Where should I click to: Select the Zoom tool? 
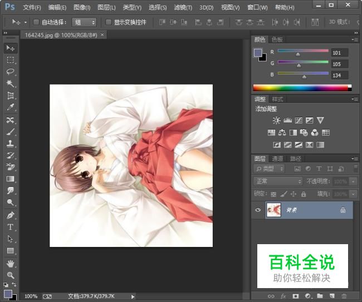coord(11,275)
